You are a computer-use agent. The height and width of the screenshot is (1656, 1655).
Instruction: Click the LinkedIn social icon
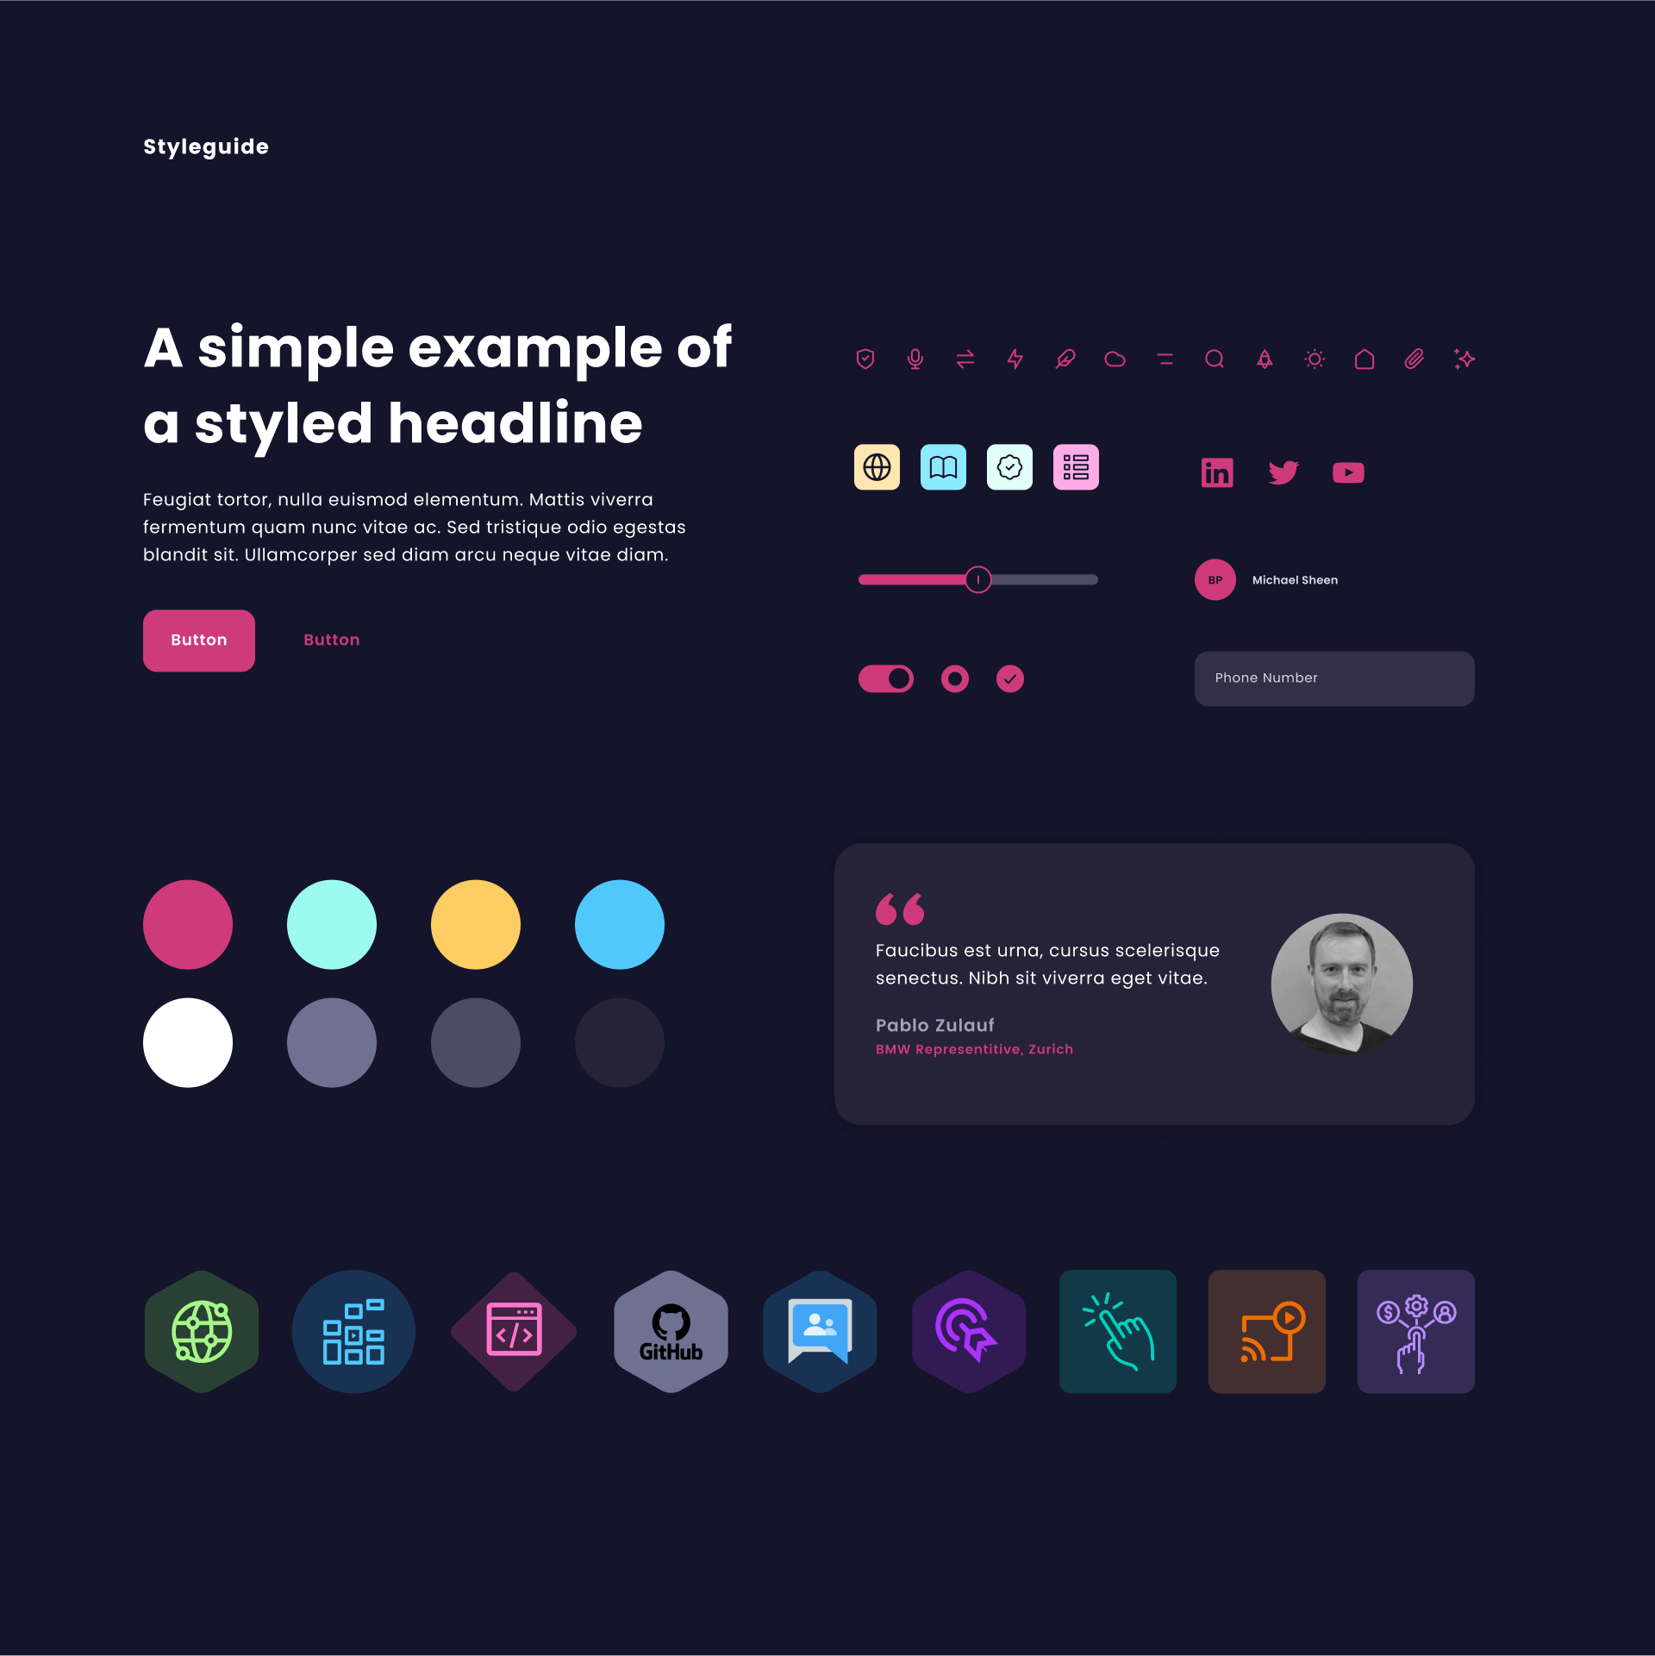[1219, 472]
